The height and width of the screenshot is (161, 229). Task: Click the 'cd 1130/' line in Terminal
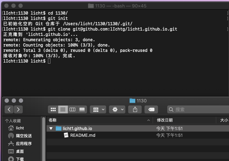point(36,13)
